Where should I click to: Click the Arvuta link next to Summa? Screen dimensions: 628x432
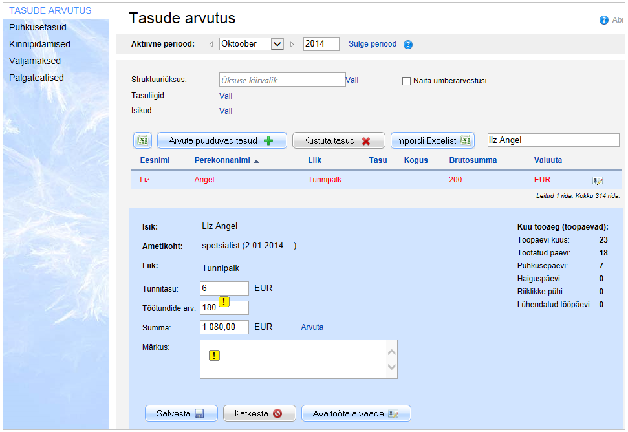tap(312, 327)
